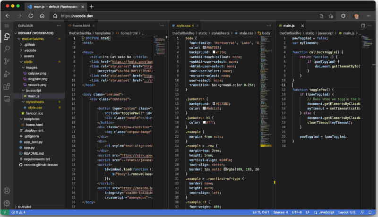The height and width of the screenshot is (217, 378).
Task: Open the Run and Debug view
Action: click(x=7, y=74)
